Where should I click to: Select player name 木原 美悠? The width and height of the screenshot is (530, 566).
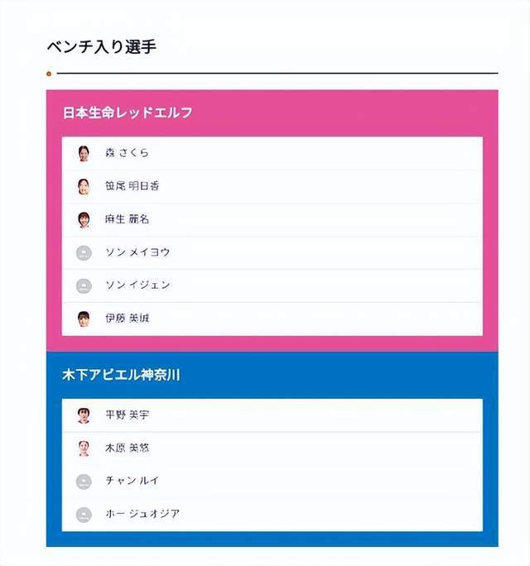[128, 448]
